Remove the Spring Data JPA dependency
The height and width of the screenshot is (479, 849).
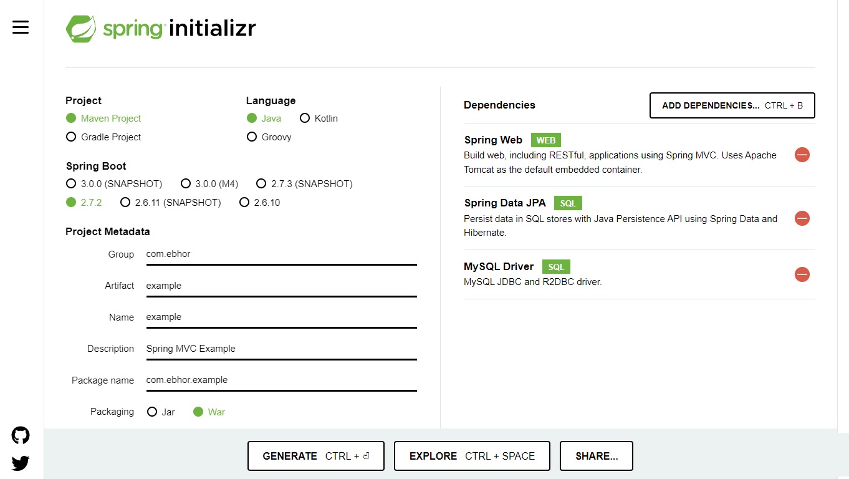click(802, 218)
